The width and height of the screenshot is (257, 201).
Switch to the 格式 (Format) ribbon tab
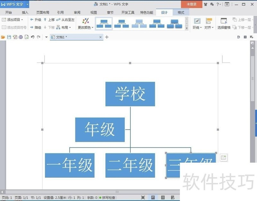point(181,12)
